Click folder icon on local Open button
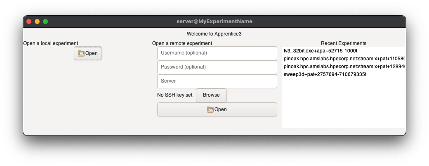429x166 pixels. point(81,53)
